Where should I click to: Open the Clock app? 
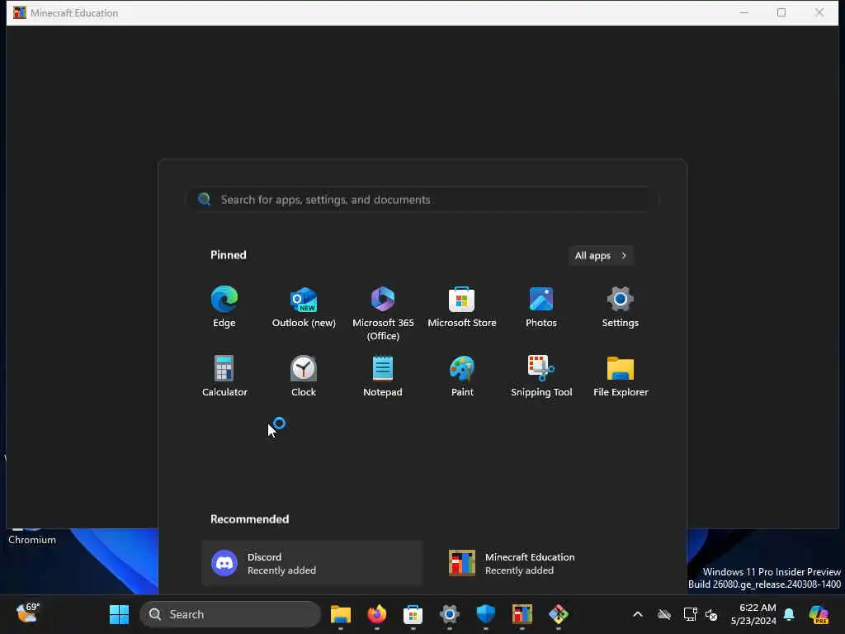(x=304, y=376)
